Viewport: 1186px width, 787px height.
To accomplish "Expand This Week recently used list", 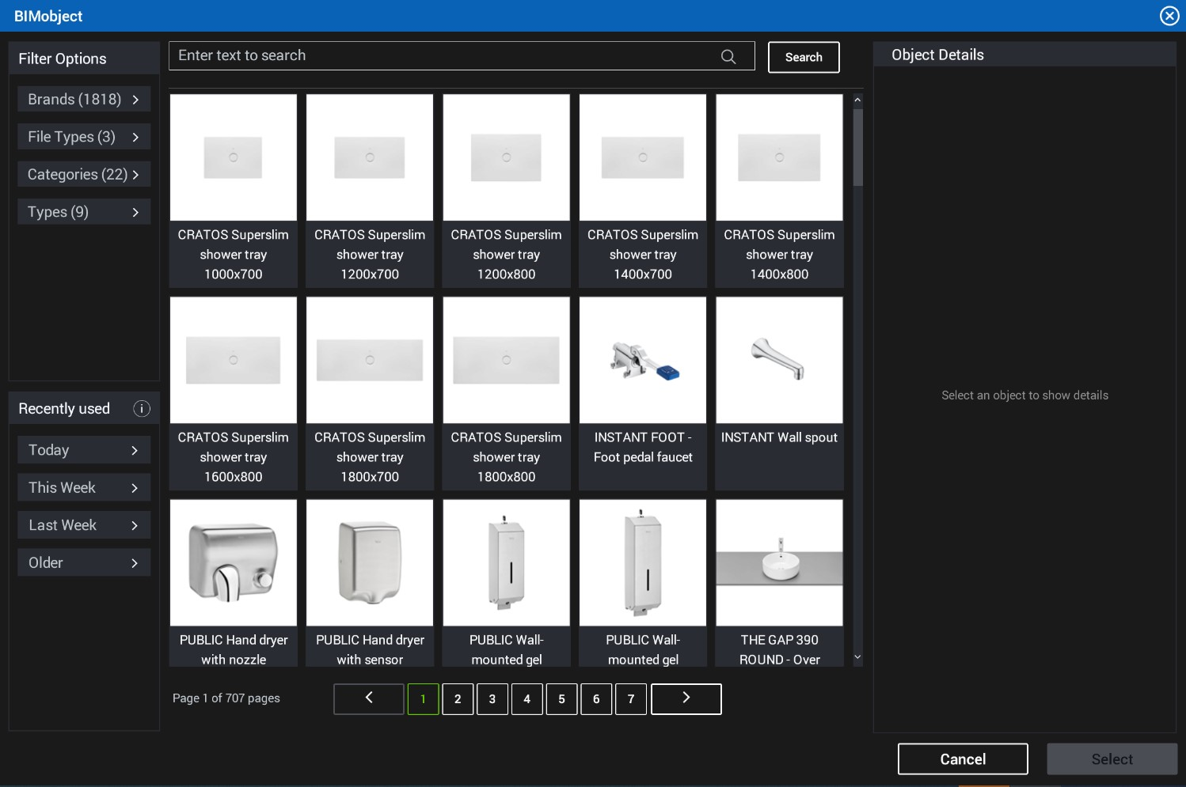I will click(84, 488).
